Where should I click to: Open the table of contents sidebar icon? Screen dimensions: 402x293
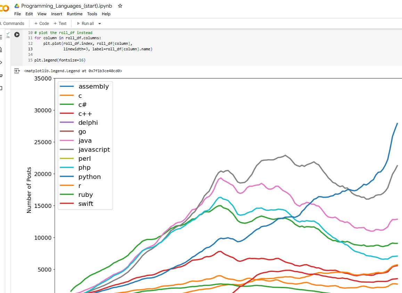point(1,37)
